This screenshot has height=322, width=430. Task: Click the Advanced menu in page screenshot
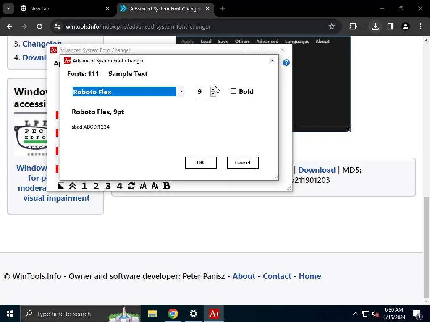[x=267, y=42]
